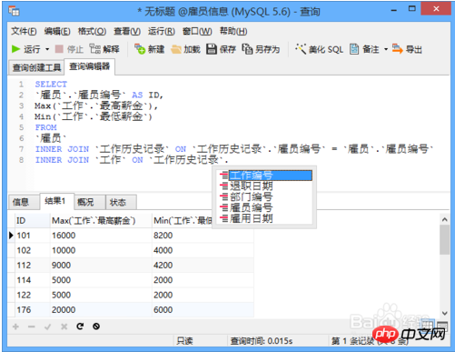Viewport: 455px width, 352px height.
Task: Open the 文件(F) menu
Action: point(24,31)
